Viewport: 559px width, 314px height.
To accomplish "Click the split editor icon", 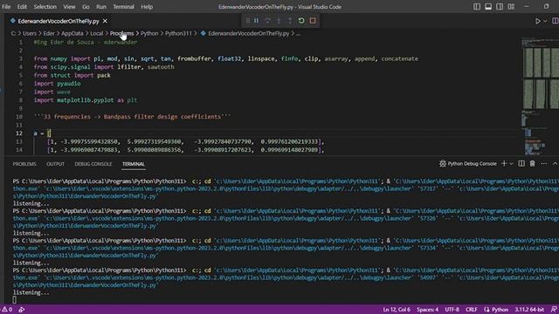I will 556,21.
